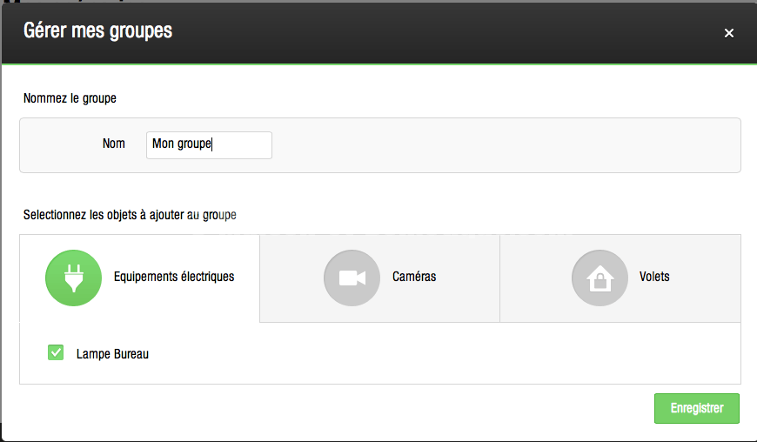Uncheck the Lampe Bureau checkbox

pos(56,352)
